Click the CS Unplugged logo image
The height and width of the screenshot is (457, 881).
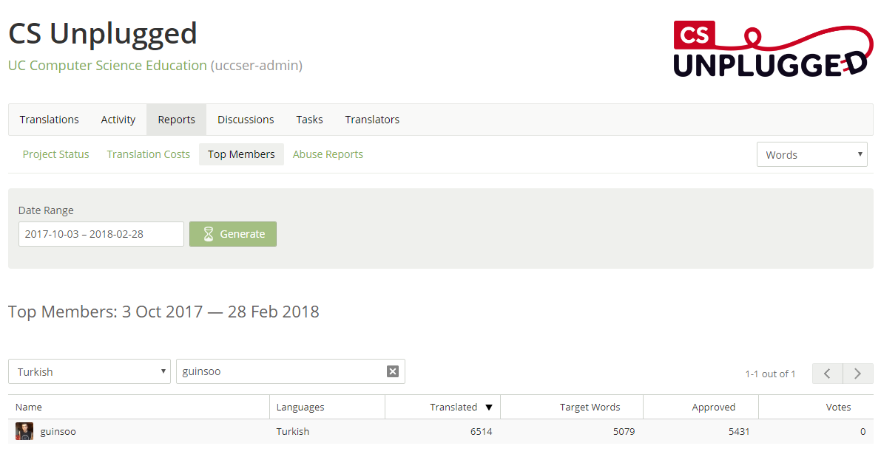coord(773,50)
